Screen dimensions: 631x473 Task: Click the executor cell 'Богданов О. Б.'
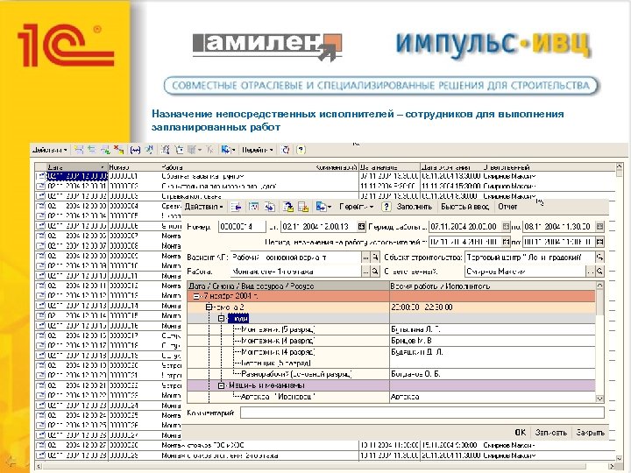click(493, 374)
